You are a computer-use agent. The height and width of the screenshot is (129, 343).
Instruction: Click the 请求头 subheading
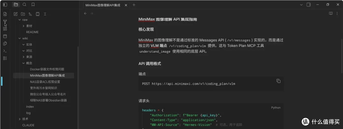(144, 101)
